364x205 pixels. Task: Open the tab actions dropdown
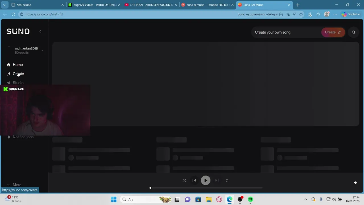5,5
